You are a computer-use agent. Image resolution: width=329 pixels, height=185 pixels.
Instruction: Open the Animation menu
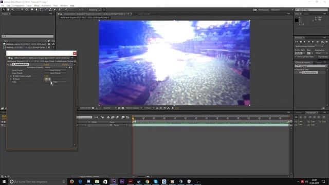point(46,6)
